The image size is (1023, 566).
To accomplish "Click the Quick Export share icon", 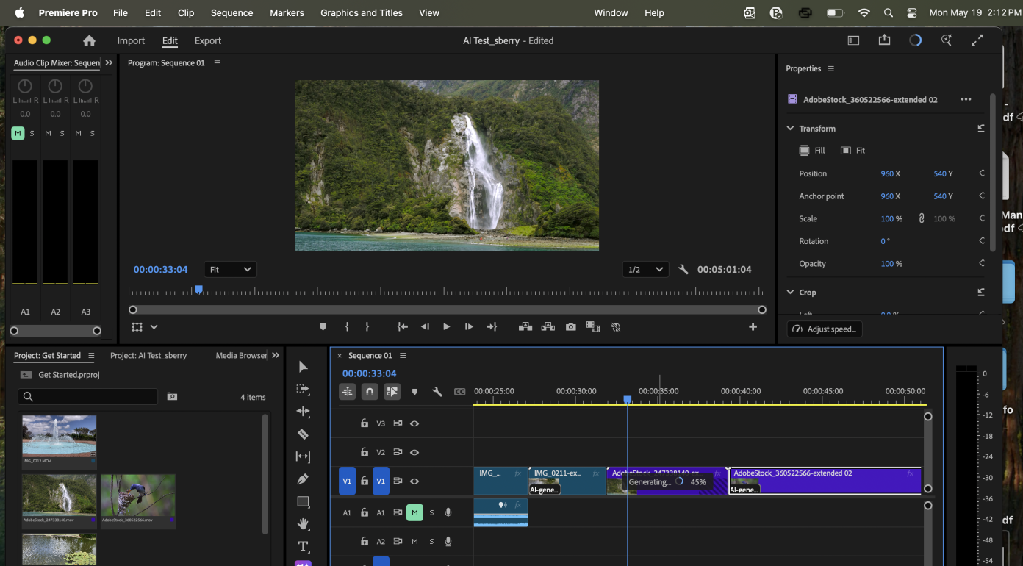I will point(884,40).
